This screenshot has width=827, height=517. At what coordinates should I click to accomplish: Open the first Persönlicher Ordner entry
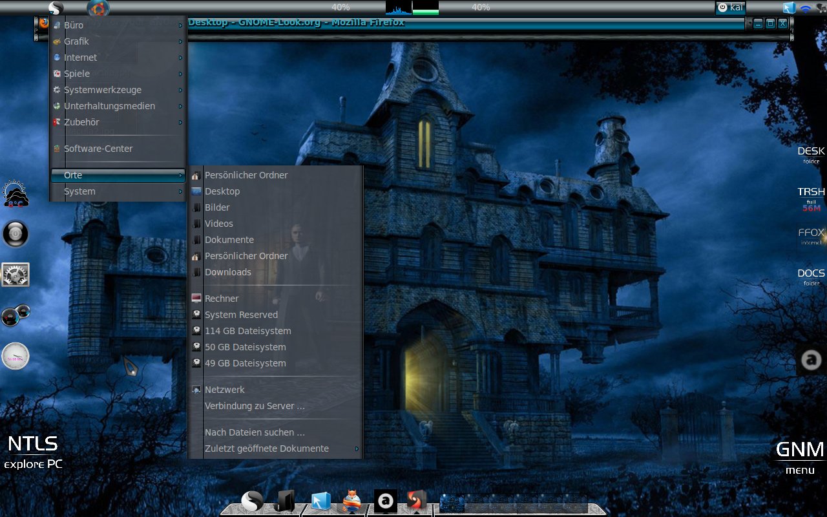pos(275,175)
